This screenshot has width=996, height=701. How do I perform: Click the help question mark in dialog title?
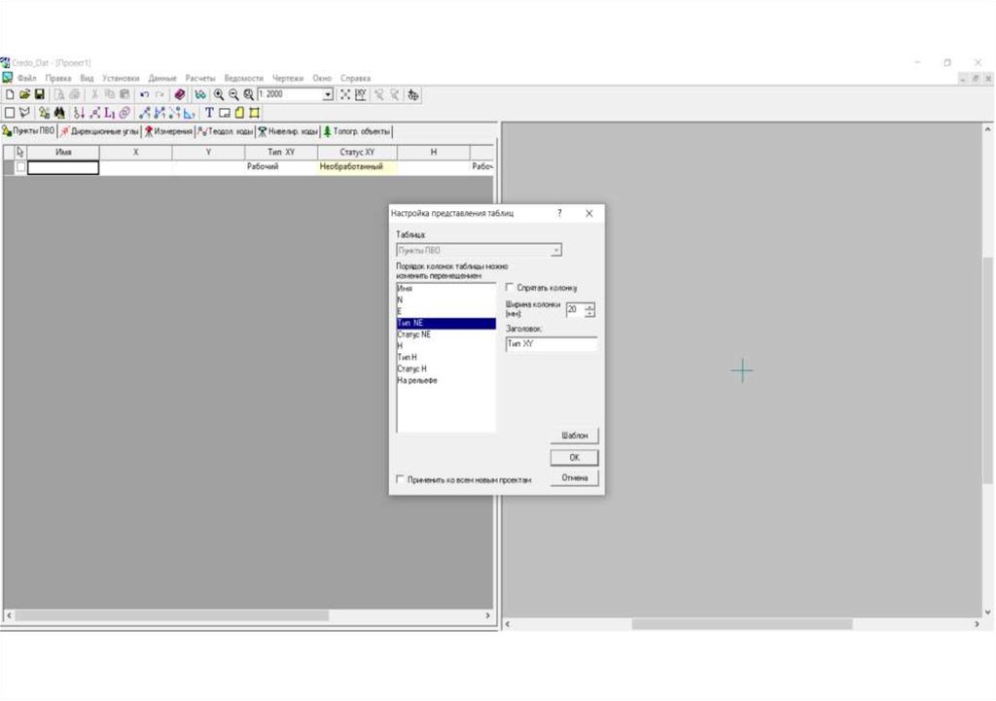point(559,213)
